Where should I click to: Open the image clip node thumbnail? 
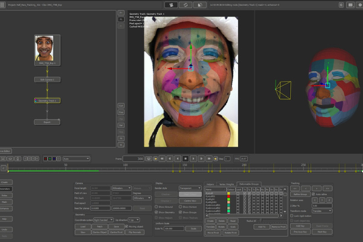(44, 47)
